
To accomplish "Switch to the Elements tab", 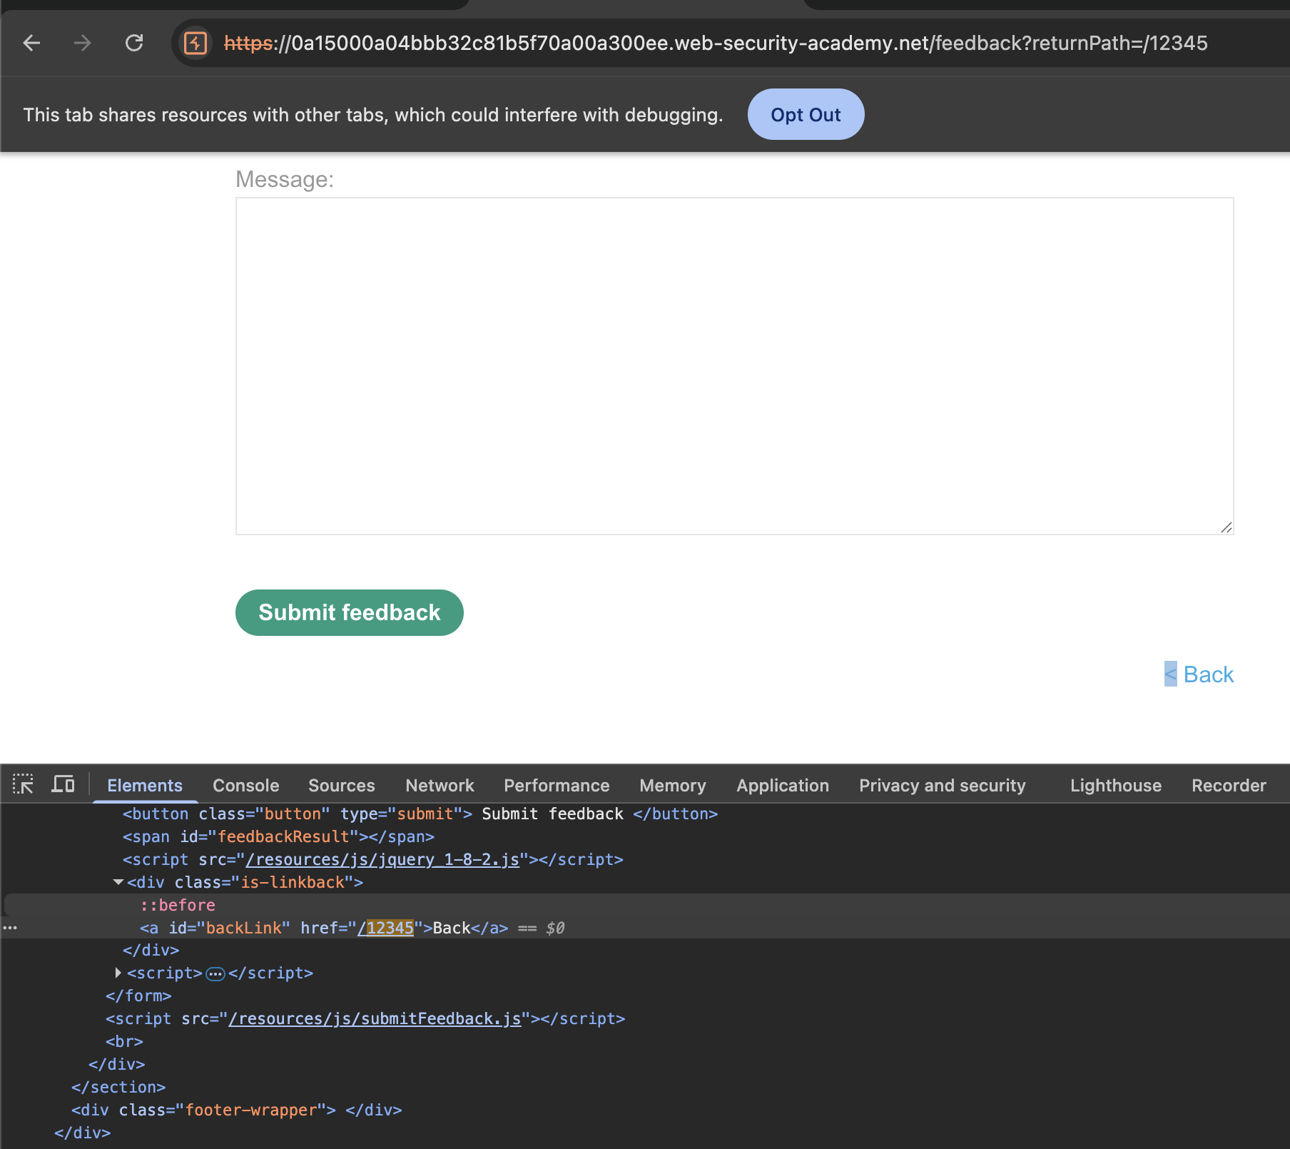I will (145, 785).
